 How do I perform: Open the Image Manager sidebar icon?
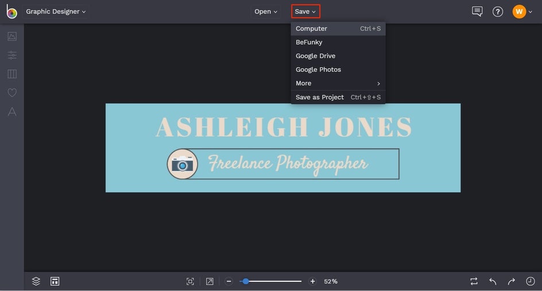point(12,36)
